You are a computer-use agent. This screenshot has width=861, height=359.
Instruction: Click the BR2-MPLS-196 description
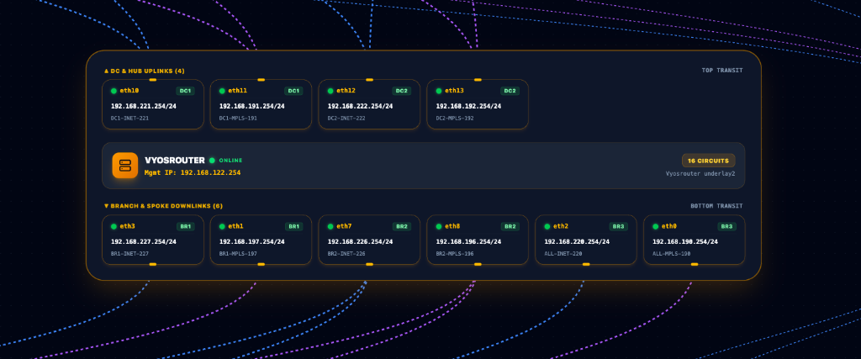455,254
